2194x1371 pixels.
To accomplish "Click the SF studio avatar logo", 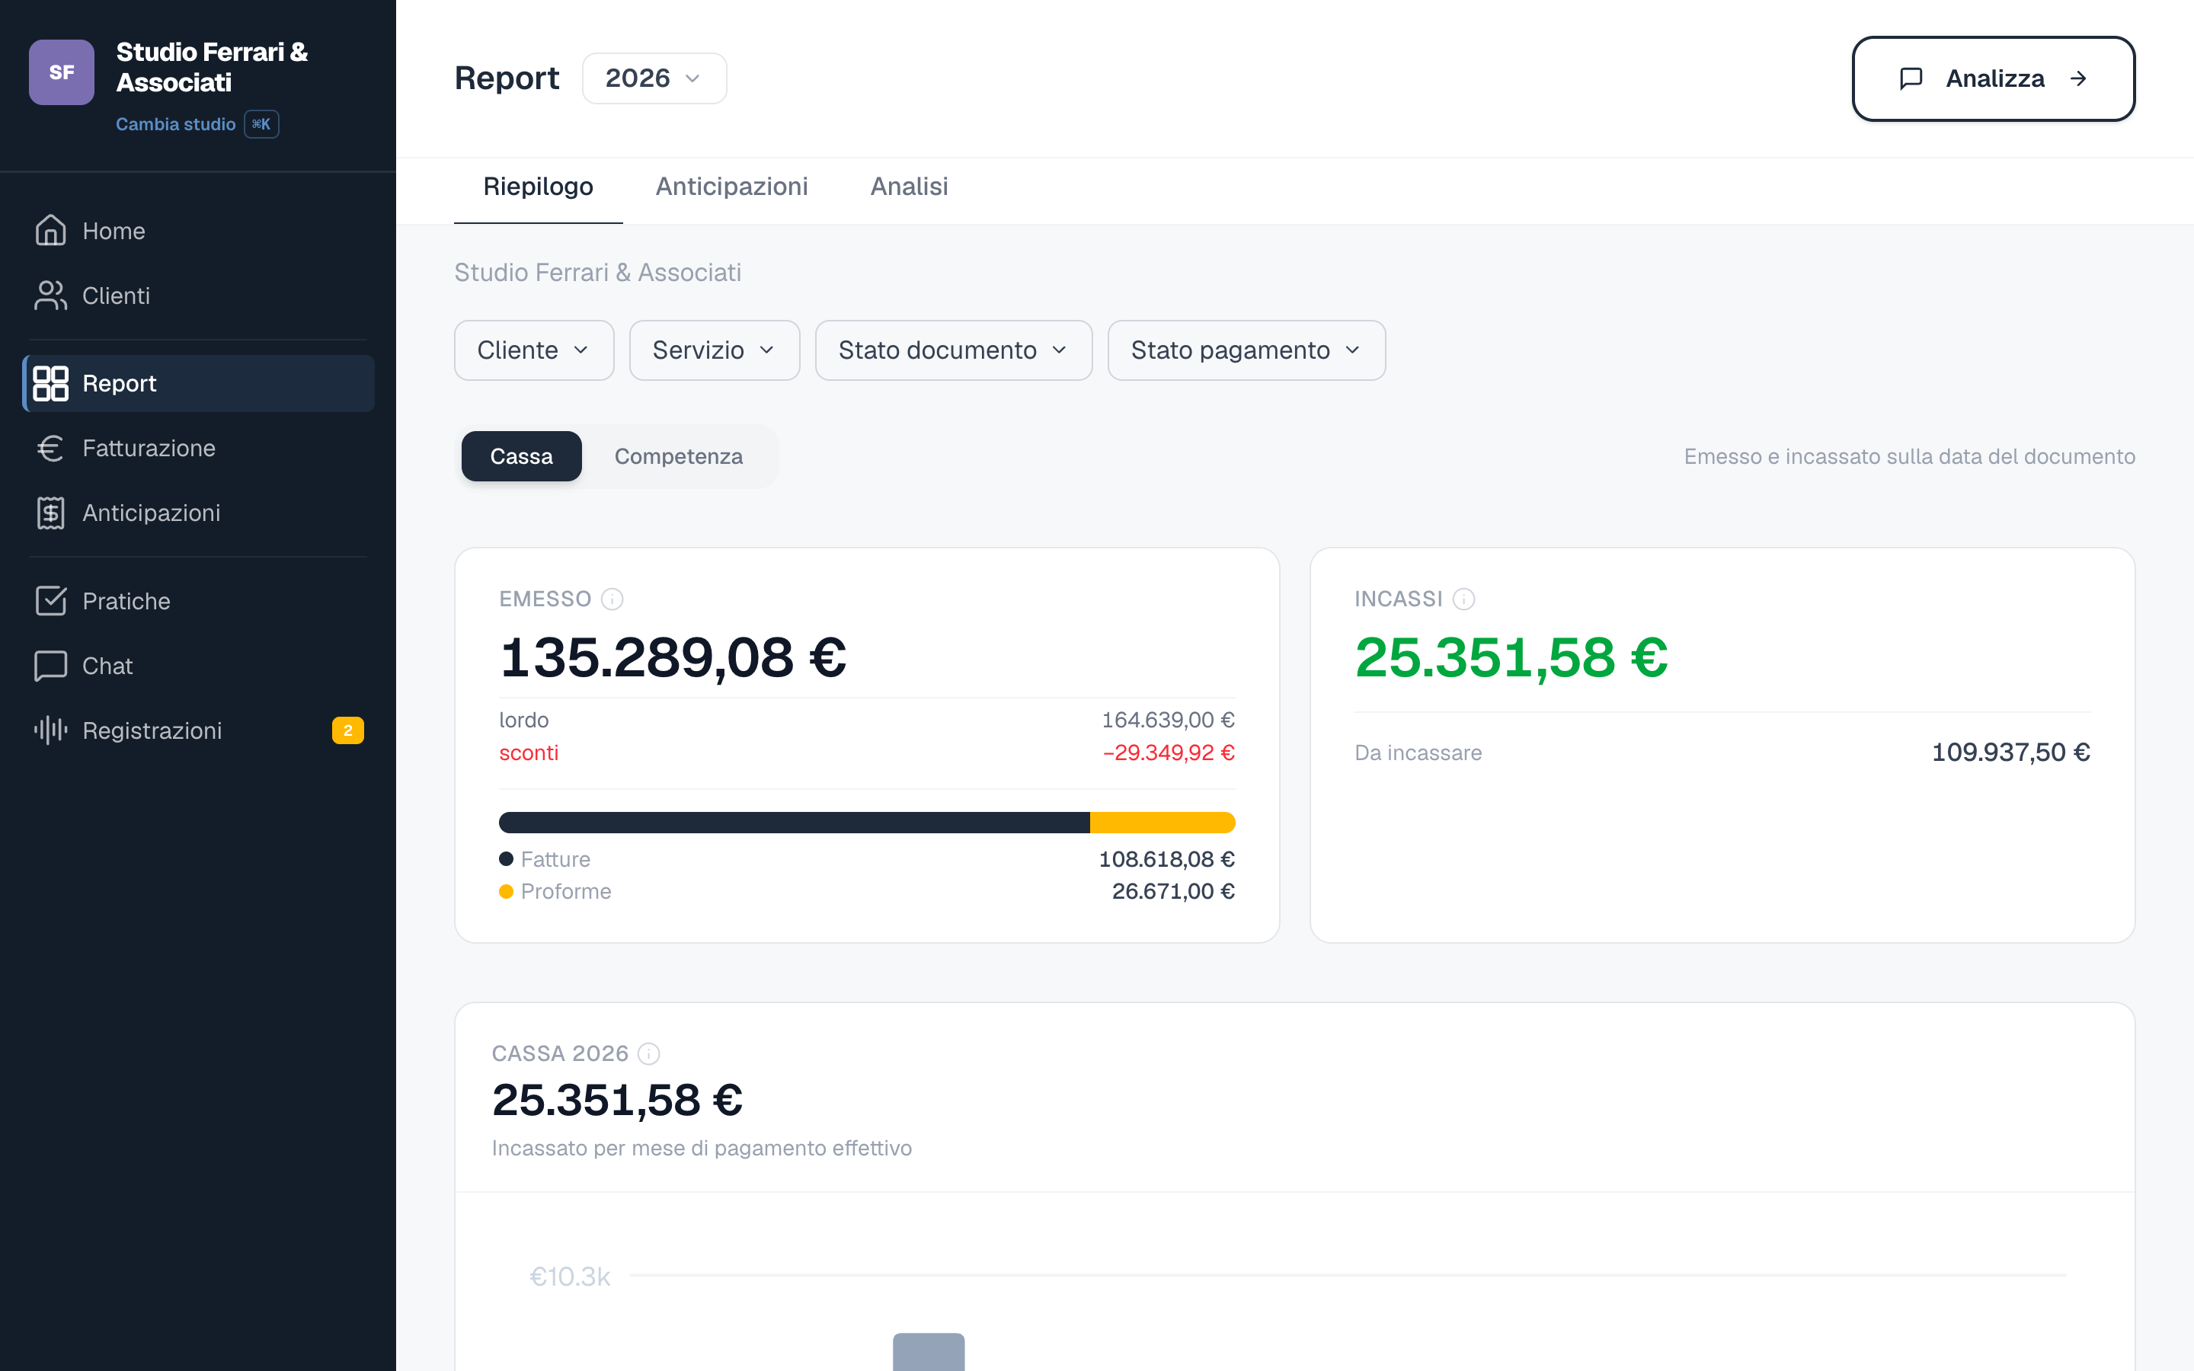I will (62, 72).
